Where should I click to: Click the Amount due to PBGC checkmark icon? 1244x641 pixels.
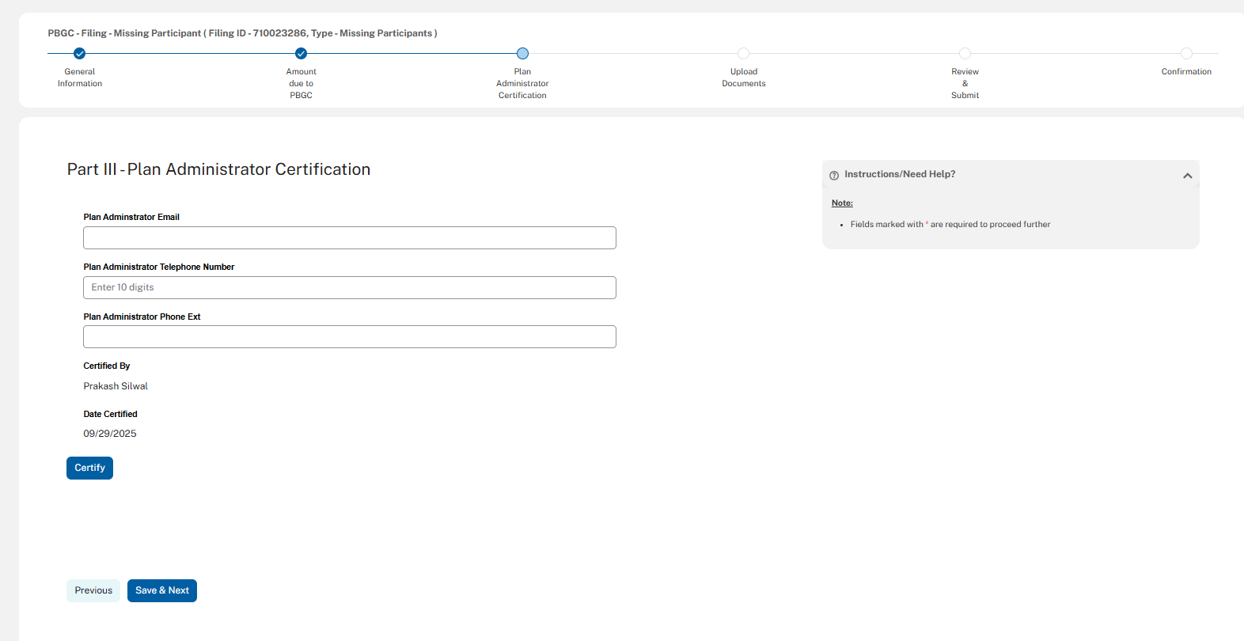[x=301, y=54]
